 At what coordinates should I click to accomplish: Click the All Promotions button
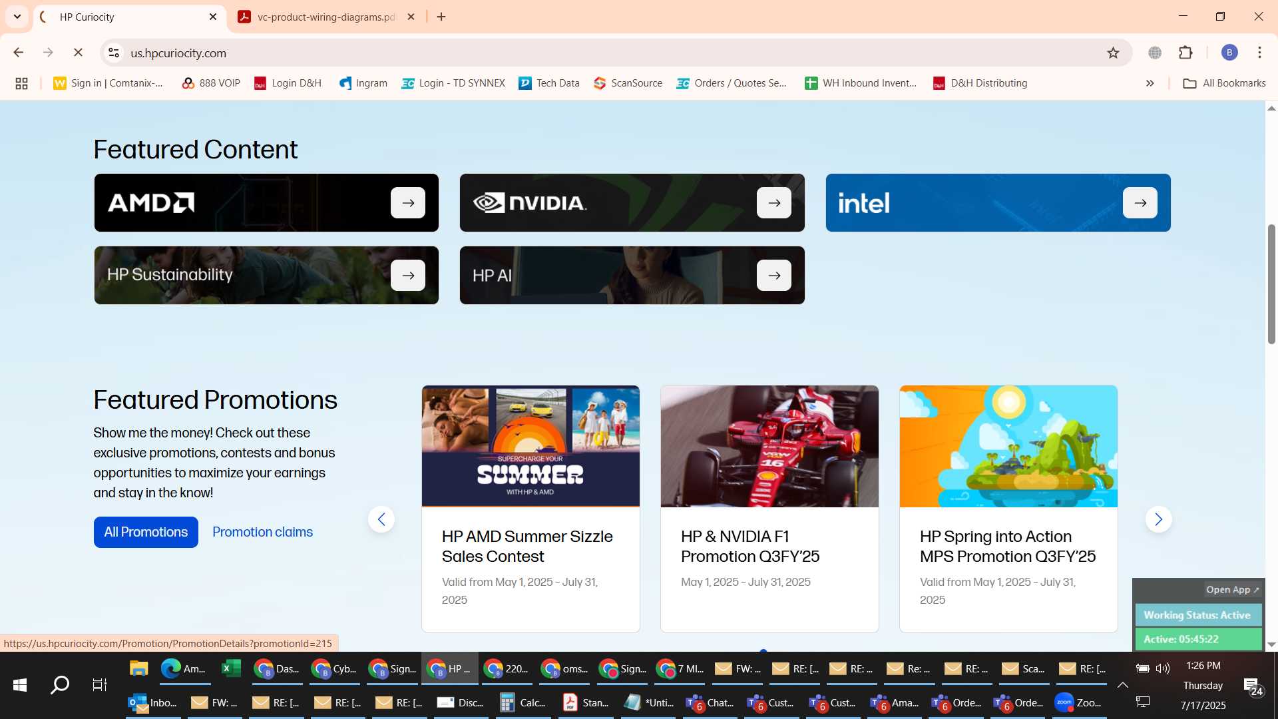click(x=146, y=532)
